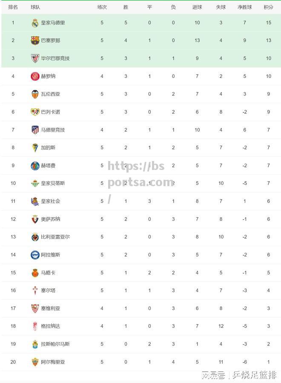Open the 巴塞罗那 team link
Screen dimensions: 281x383
[51, 40]
